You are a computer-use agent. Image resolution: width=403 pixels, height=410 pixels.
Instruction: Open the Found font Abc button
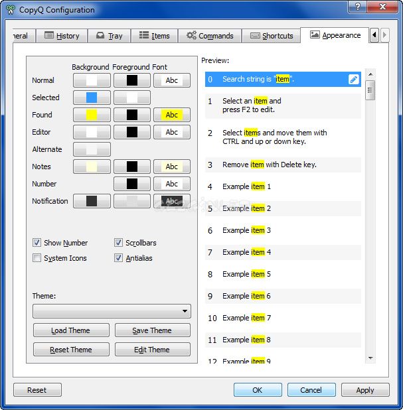coord(172,115)
